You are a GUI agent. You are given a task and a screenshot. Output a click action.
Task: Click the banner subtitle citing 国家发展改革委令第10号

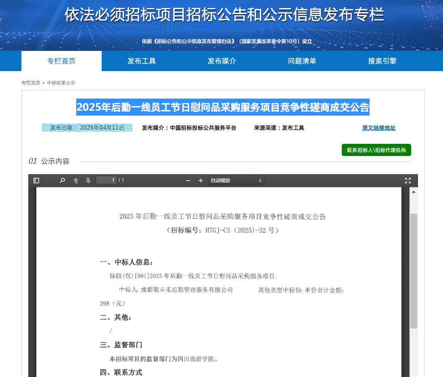click(x=227, y=41)
